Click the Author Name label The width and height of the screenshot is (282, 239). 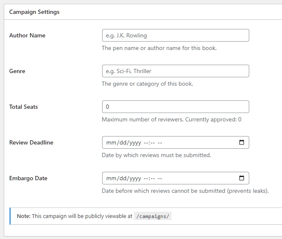pyautogui.click(x=27, y=35)
